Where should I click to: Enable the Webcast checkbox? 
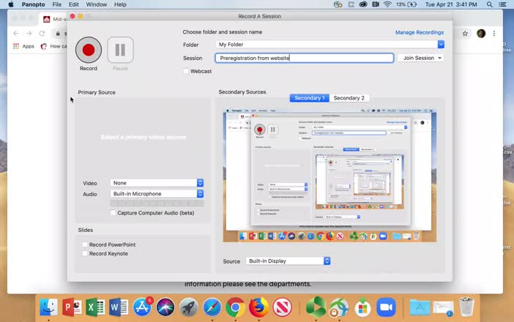[186, 71]
